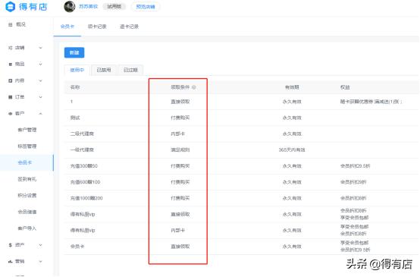Open 客户管理 in the sidebar
This screenshot has width=420, height=277.
point(27,130)
